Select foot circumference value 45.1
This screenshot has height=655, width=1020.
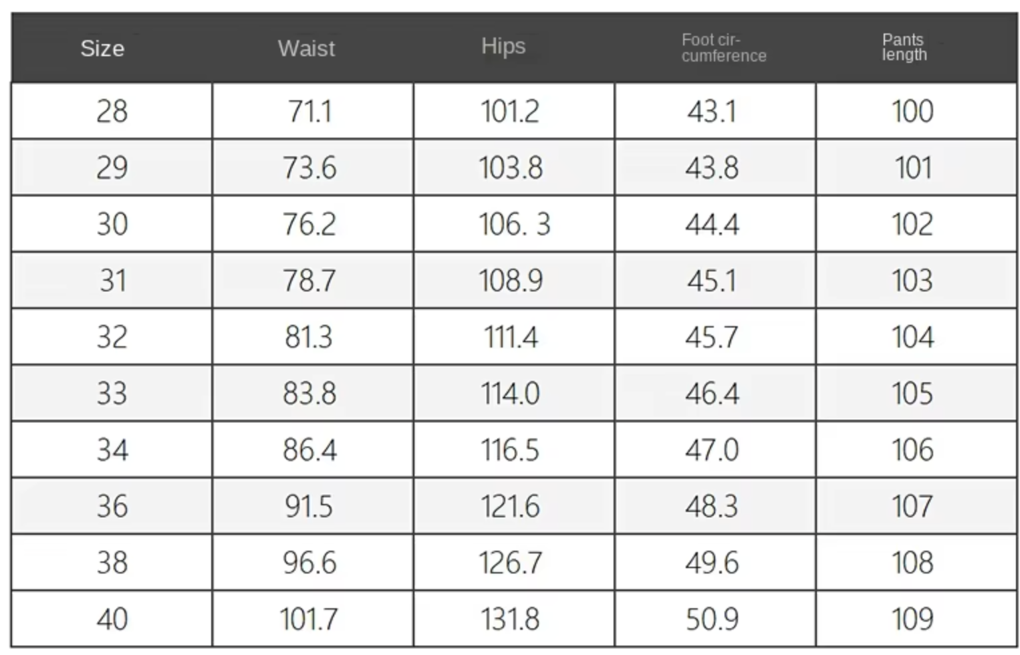[x=712, y=280]
